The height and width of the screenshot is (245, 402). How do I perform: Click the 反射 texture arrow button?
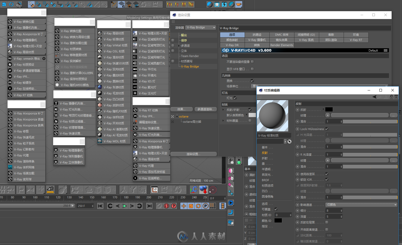(328, 115)
